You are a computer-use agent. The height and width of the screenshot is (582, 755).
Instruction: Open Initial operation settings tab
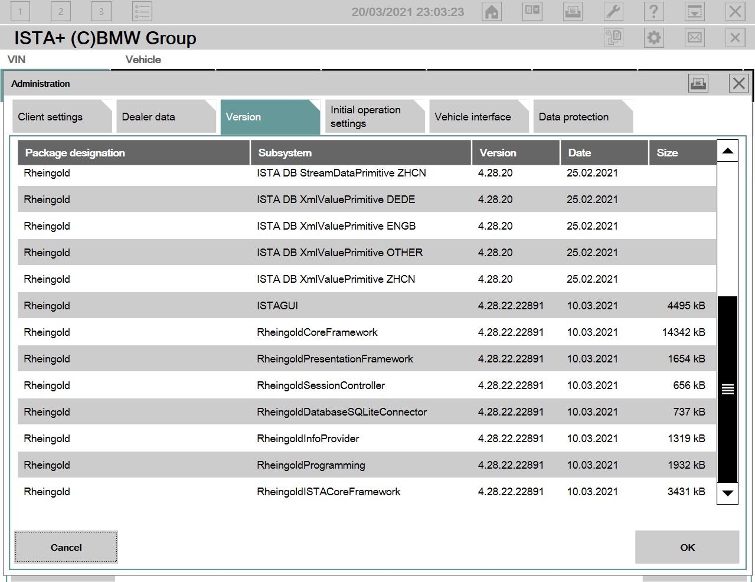pos(374,117)
